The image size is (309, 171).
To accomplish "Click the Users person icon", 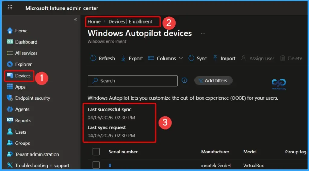I will point(10,132).
